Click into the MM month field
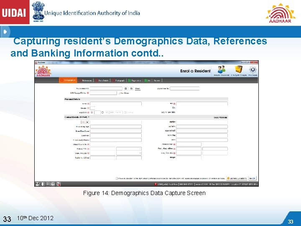 112,113
